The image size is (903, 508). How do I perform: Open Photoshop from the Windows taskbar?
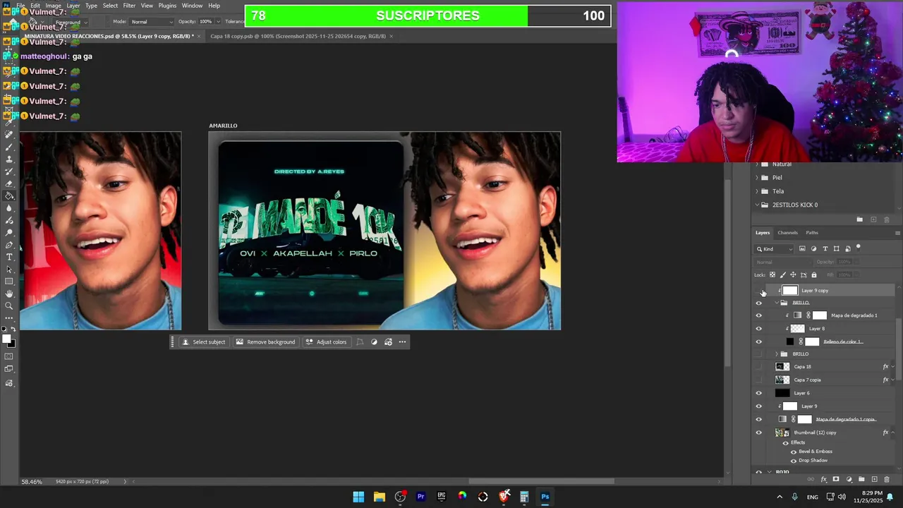pyautogui.click(x=545, y=497)
